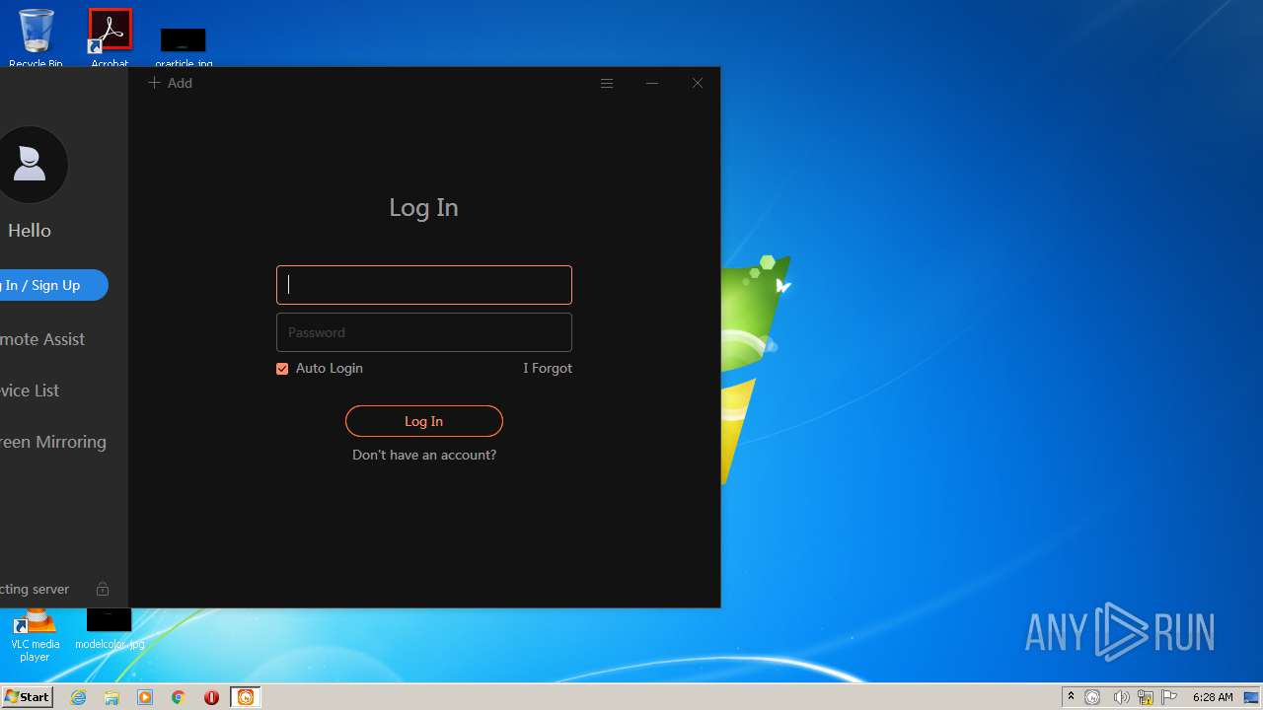Click the Hello greeting text
The image size is (1263, 710).
[30, 230]
